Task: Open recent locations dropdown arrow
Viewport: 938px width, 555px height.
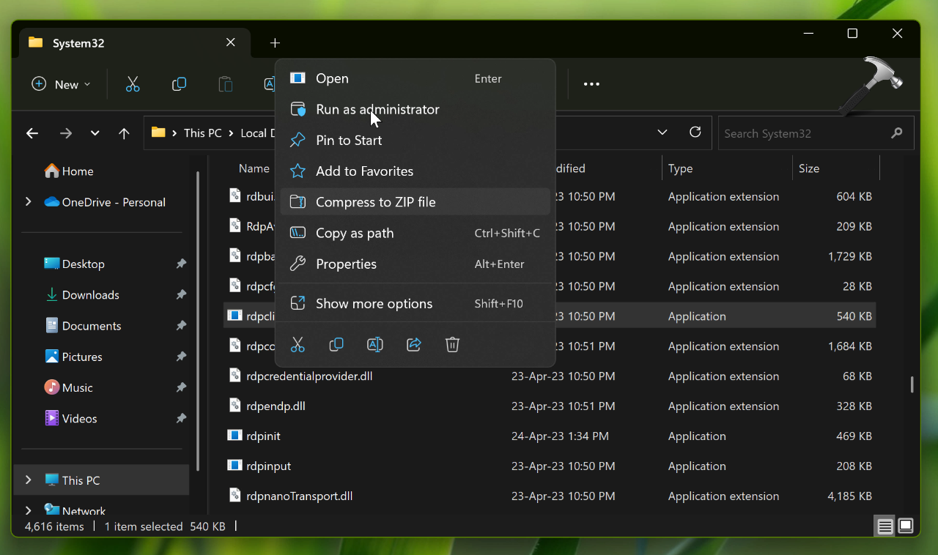Action: [95, 133]
